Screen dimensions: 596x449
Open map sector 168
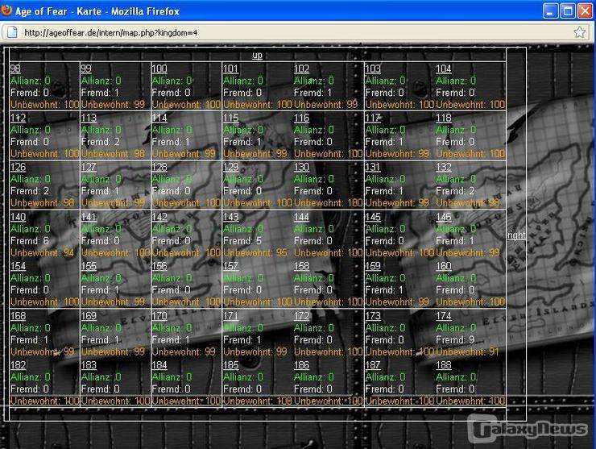18,316
